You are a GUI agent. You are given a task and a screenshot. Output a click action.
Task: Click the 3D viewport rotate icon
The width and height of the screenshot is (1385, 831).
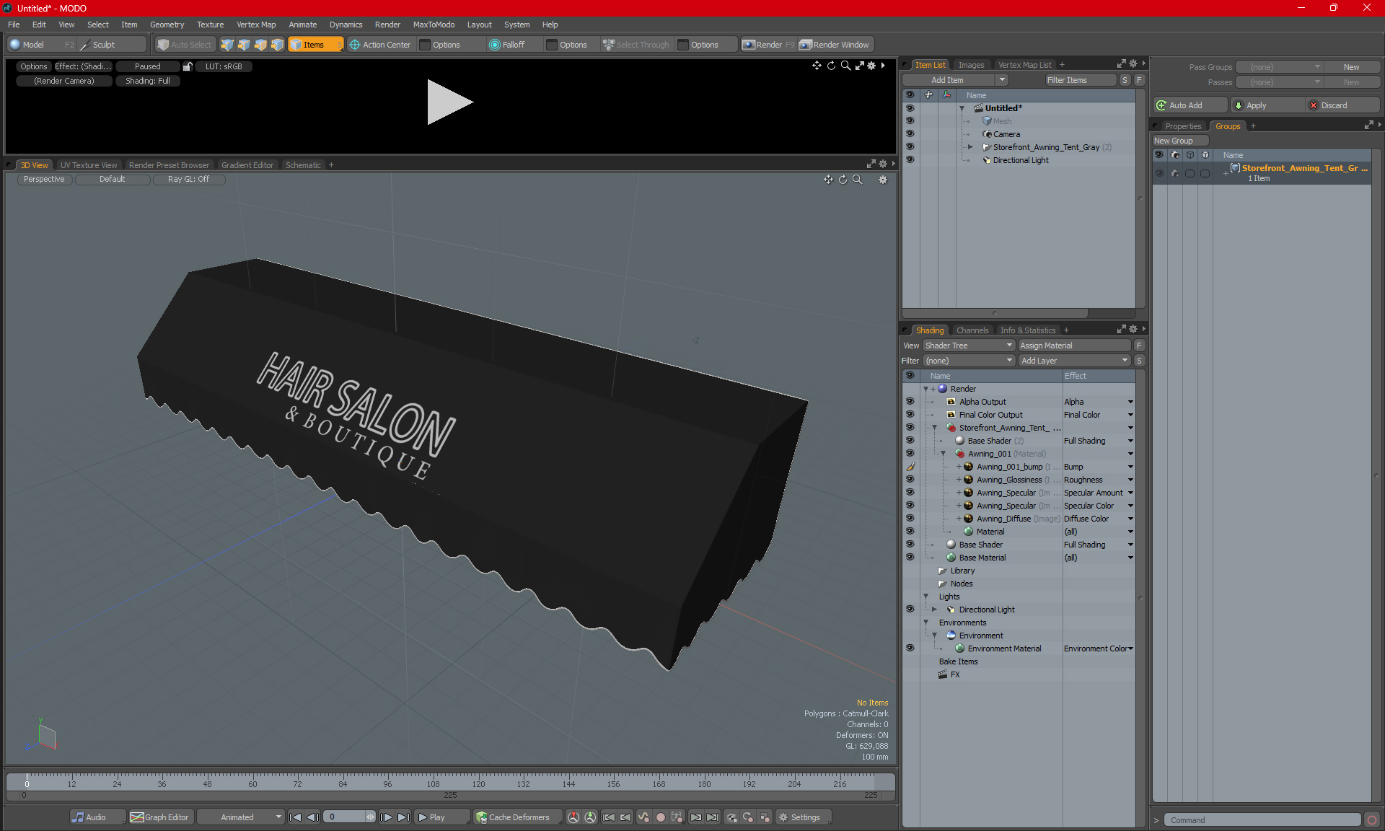tap(843, 180)
